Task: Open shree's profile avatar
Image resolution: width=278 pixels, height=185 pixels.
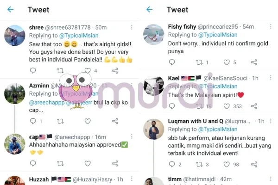Action: click(15, 36)
